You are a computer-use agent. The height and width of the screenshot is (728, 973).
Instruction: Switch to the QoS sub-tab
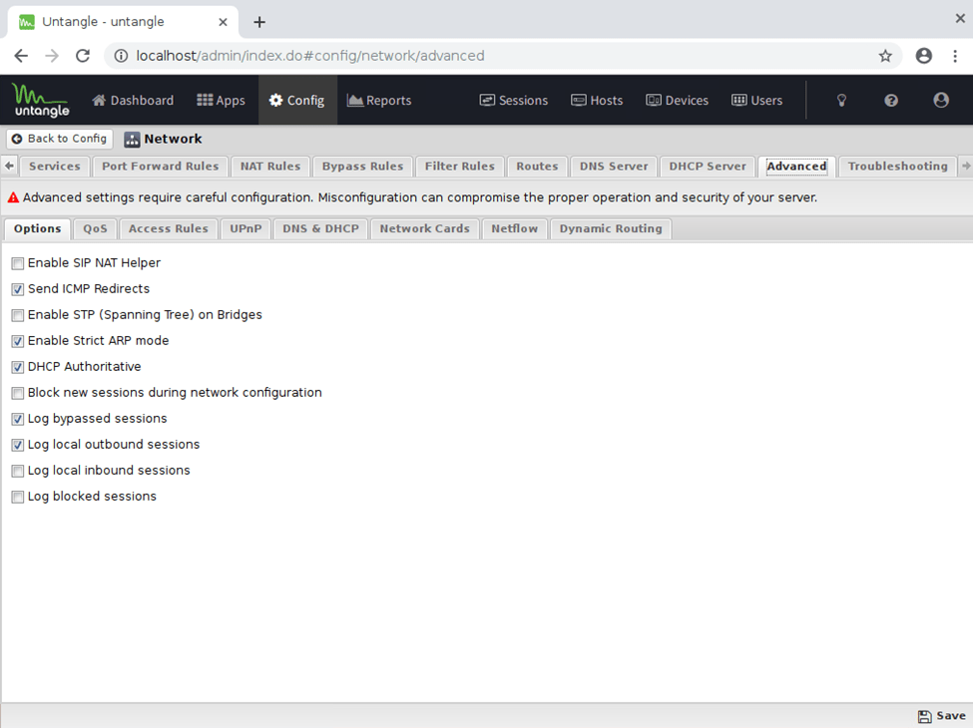95,229
